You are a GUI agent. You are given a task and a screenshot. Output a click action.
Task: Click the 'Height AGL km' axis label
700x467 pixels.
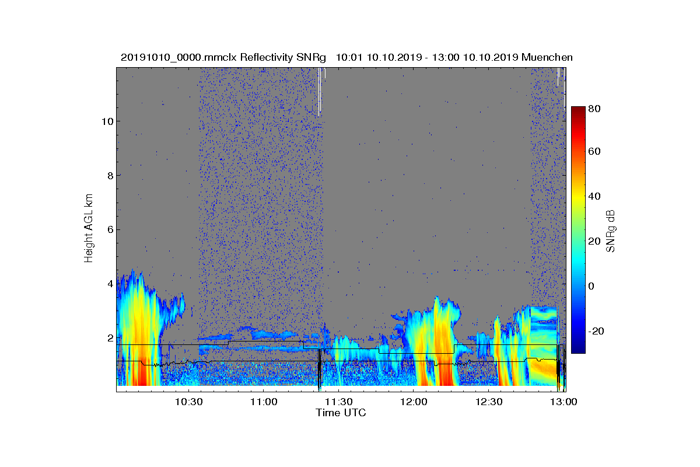click(x=89, y=229)
